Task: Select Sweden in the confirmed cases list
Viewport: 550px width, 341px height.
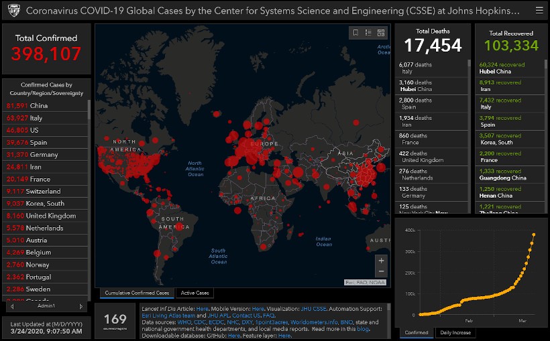Action: coord(45,289)
